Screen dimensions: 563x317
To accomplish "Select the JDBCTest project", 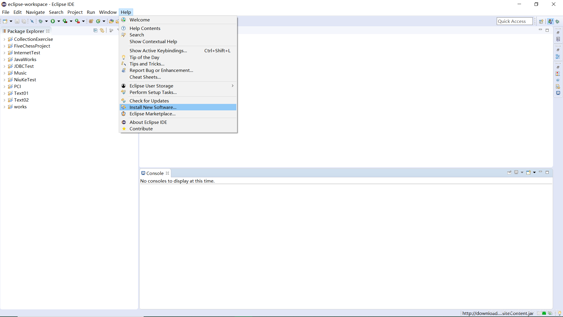I will [x=24, y=66].
